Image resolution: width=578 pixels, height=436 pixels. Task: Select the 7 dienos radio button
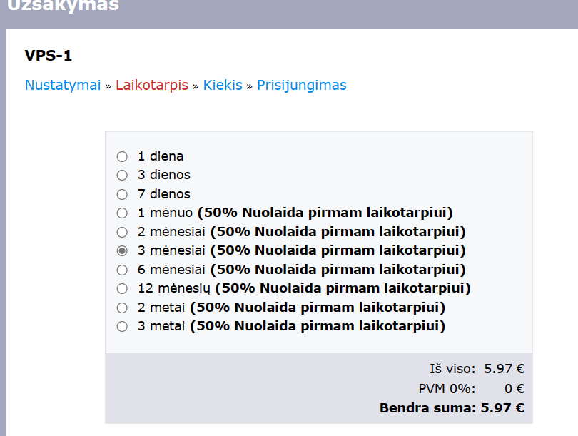pyautogui.click(x=122, y=194)
